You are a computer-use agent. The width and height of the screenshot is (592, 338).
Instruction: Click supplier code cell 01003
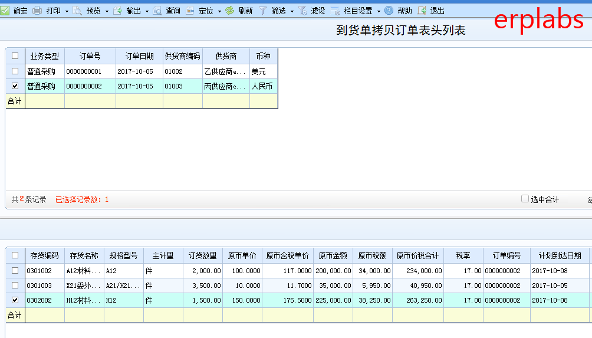click(x=183, y=86)
